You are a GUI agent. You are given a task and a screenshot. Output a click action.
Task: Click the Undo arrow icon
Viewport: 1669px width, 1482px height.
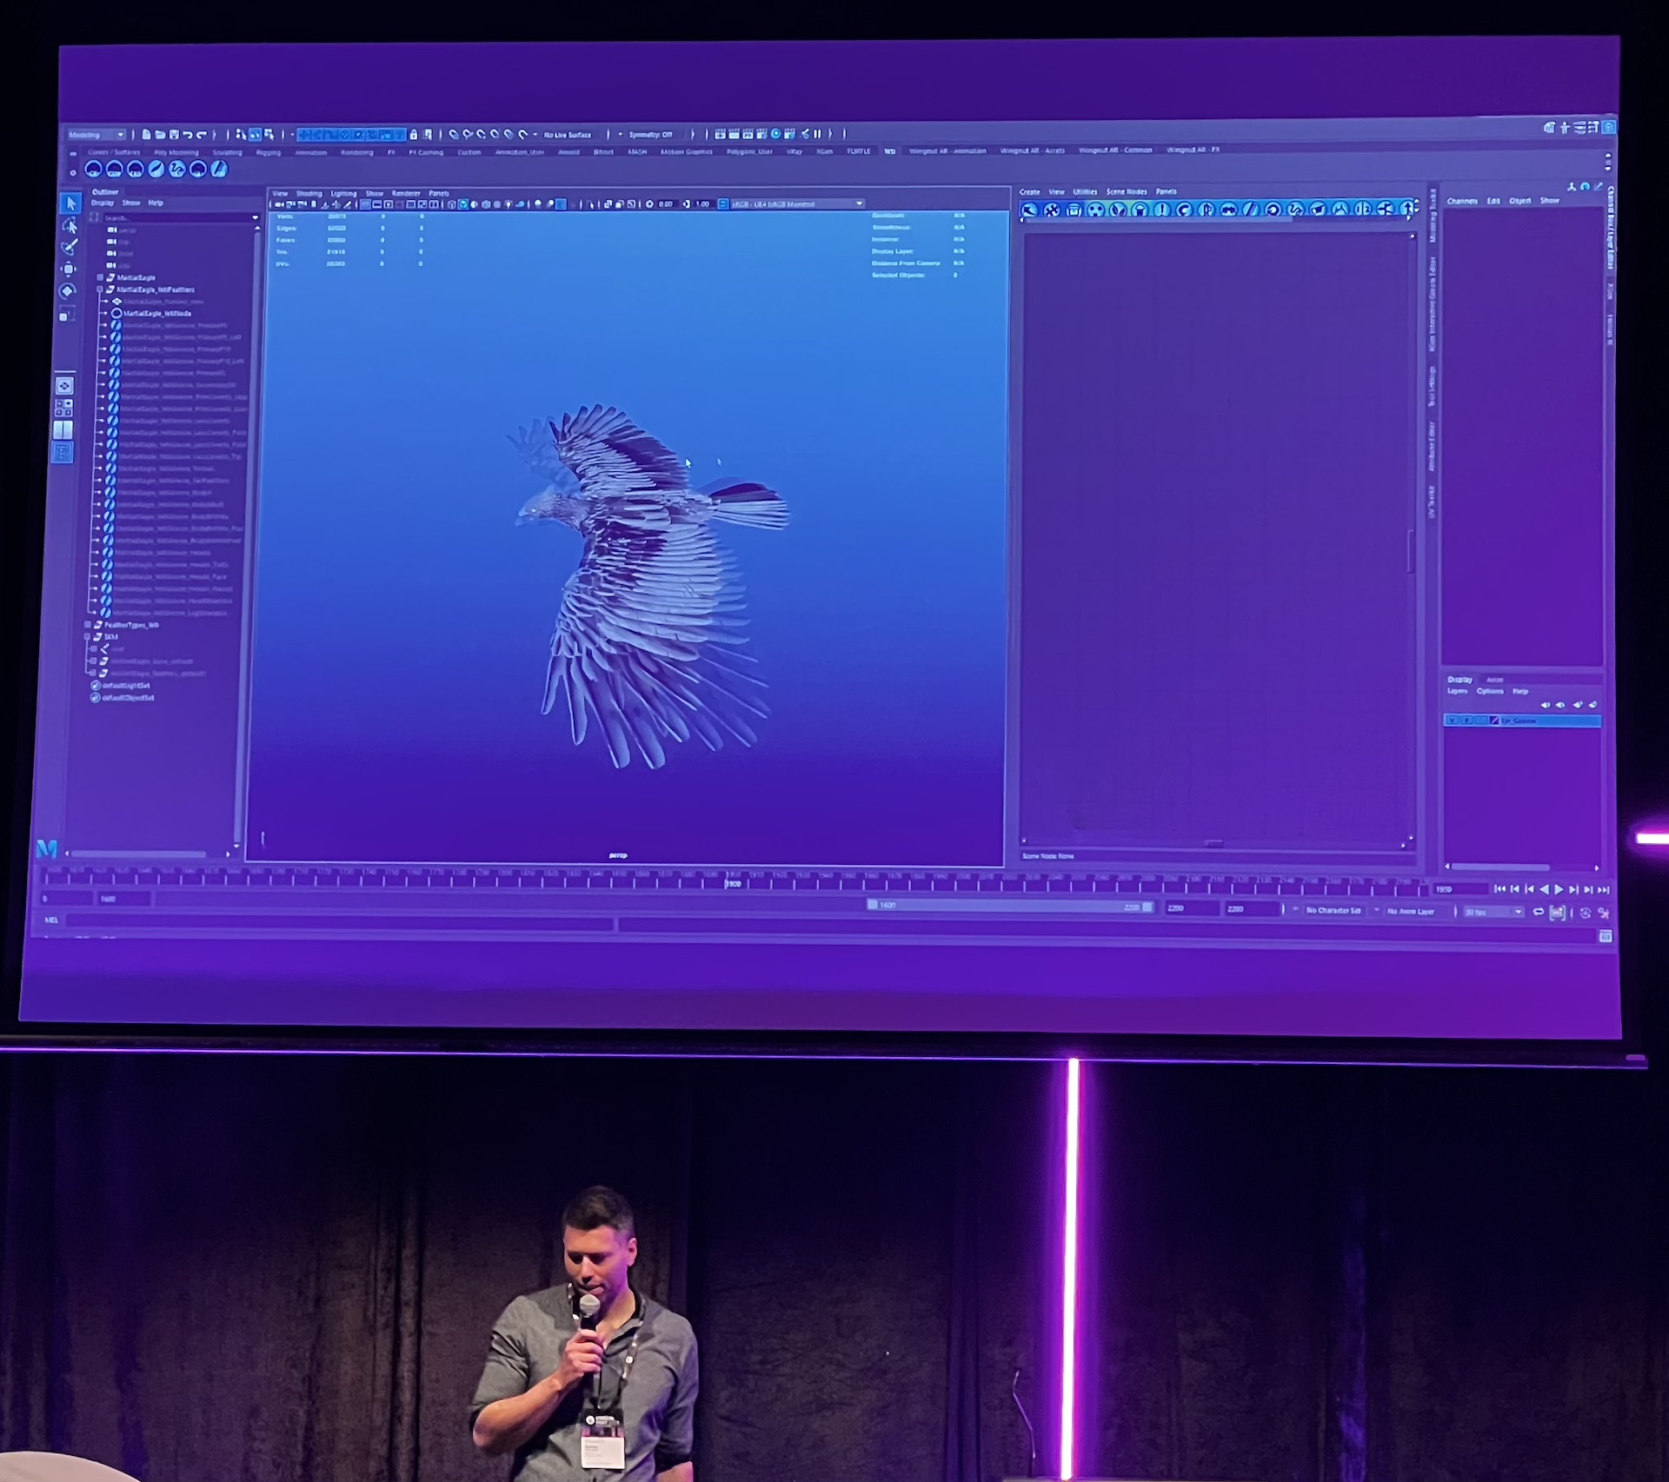pyautogui.click(x=188, y=135)
